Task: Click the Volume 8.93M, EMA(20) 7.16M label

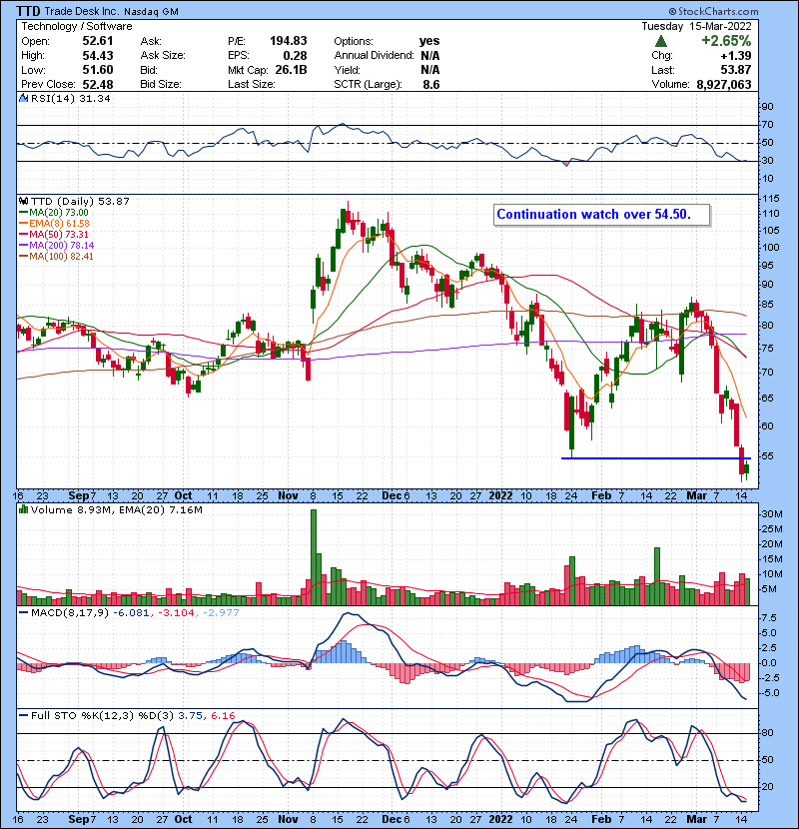Action: [116, 509]
